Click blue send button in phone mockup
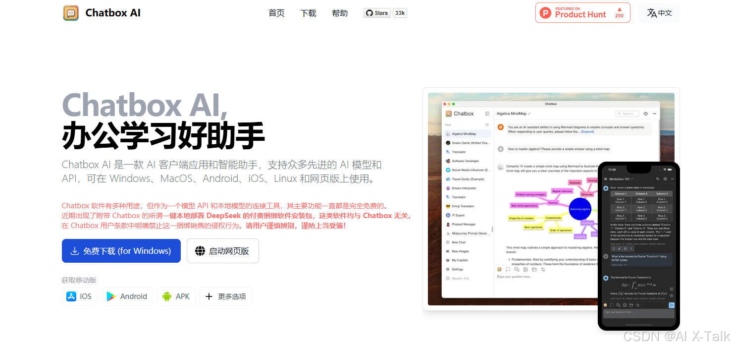This screenshot has height=349, width=732. [x=672, y=305]
